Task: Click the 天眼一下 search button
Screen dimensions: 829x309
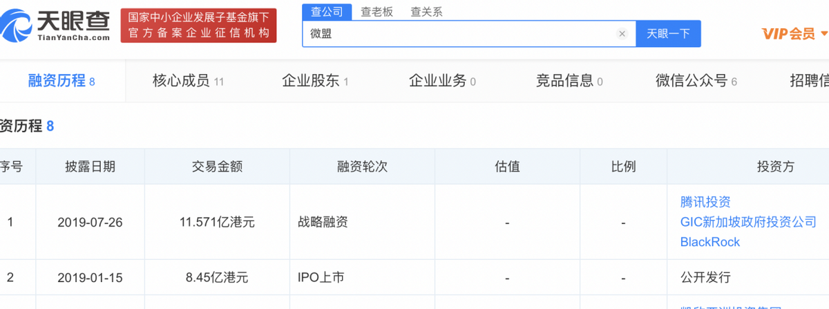Action: [668, 34]
